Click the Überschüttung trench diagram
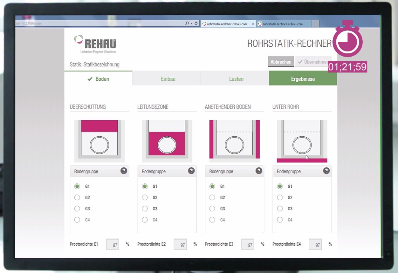This screenshot has width=398, height=273. click(99, 141)
